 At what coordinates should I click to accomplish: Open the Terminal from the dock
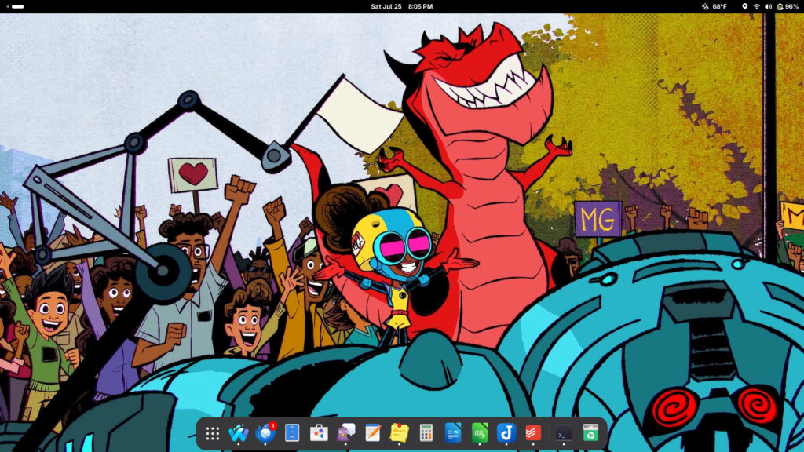click(x=564, y=433)
